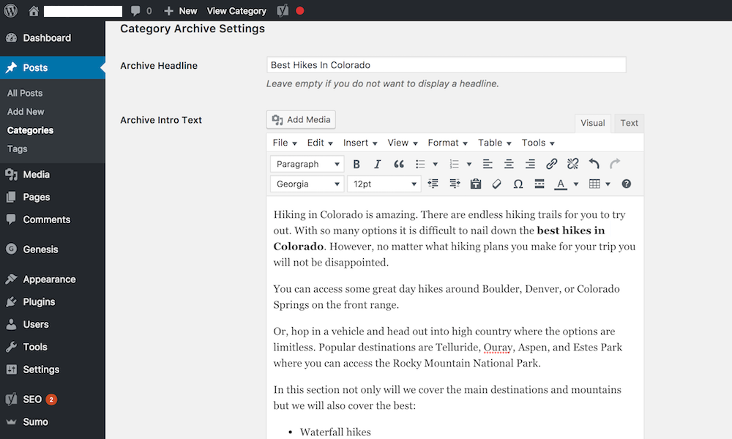Paste as text clipboard icon
The width and height of the screenshot is (732, 439).
pyautogui.click(x=476, y=184)
